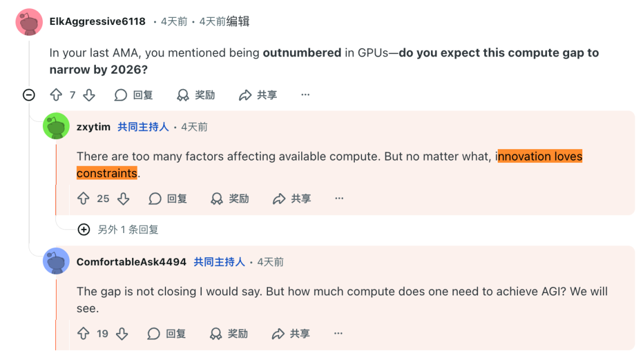The width and height of the screenshot is (643, 362).
Task: Downvote zxytim's reply
Action: point(123,199)
